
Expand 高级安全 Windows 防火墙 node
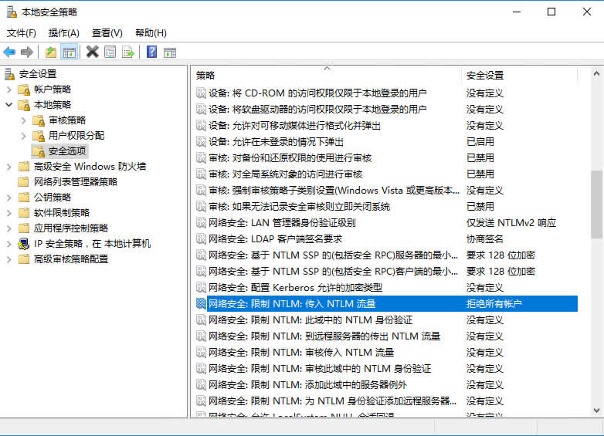pos(9,167)
